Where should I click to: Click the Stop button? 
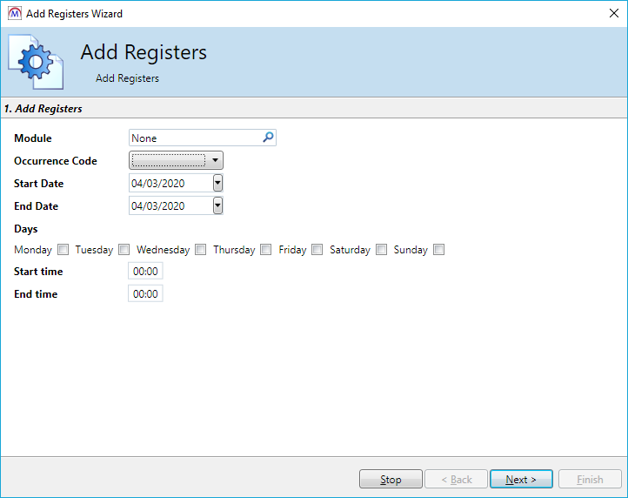point(391,480)
